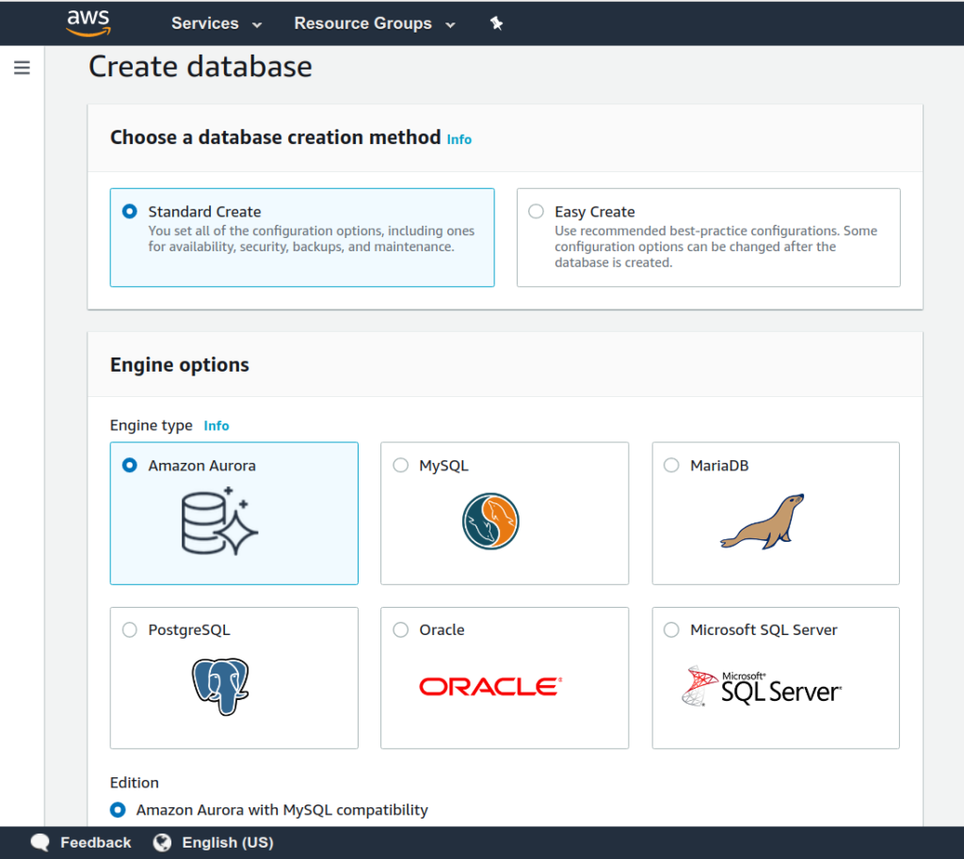Viewport: 964px width, 859px height.
Task: Click the PostgreSQL elephant logo
Action: (220, 686)
